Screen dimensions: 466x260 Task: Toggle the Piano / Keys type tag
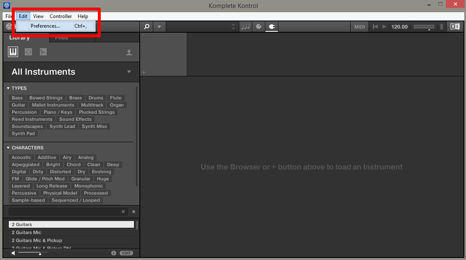[58, 112]
